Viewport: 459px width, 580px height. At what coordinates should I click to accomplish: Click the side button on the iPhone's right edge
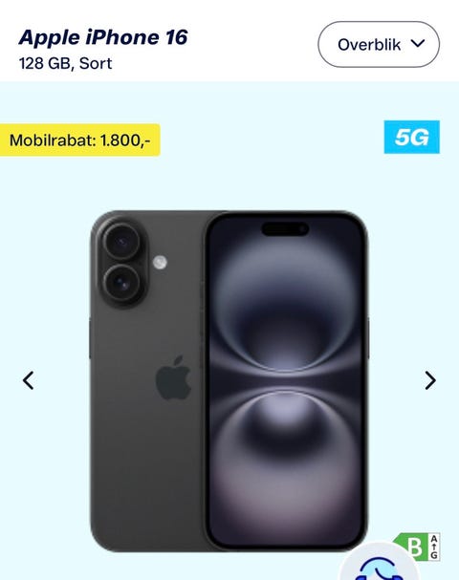click(368, 337)
